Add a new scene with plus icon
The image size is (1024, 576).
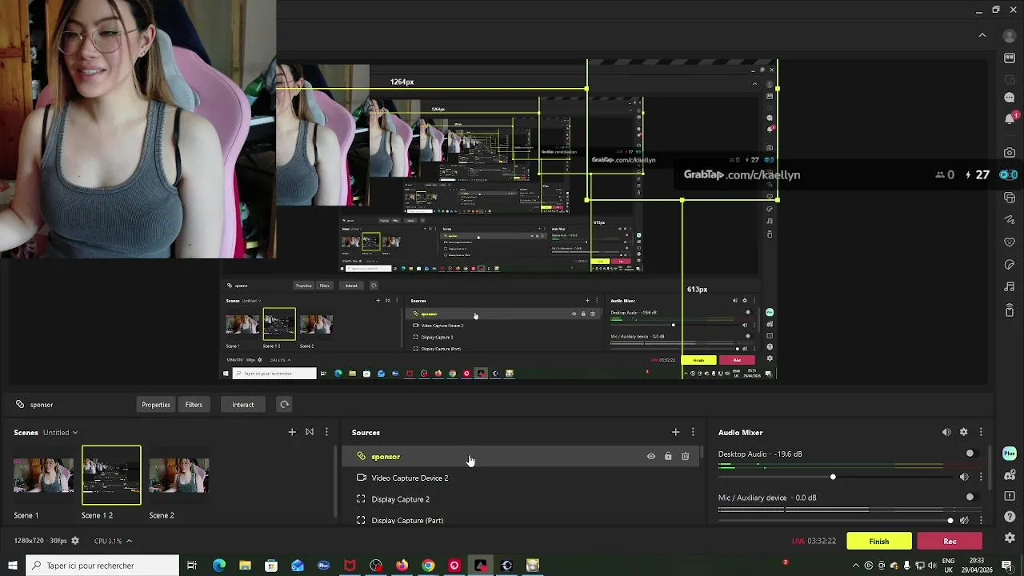[292, 432]
